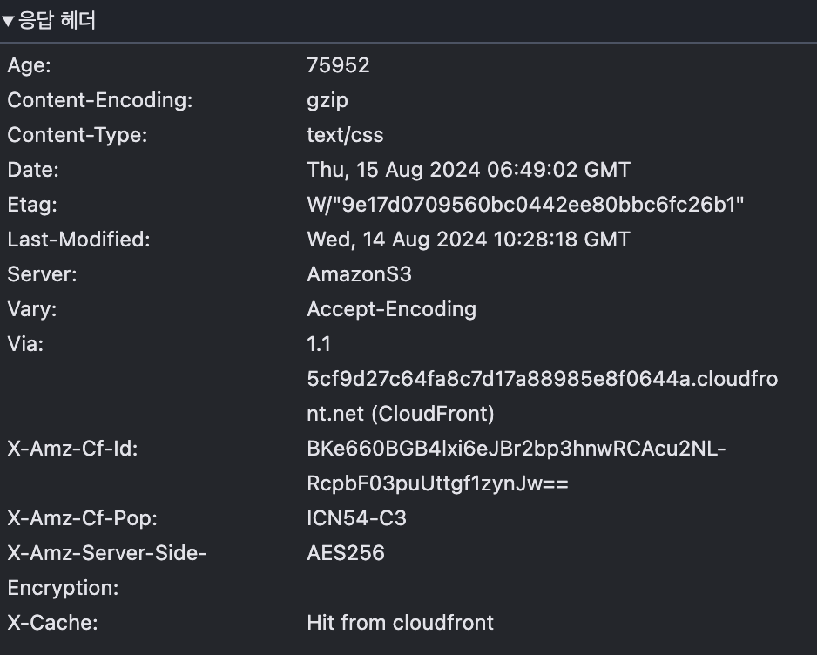
Task: Click the X-Cache header name
Action: [x=52, y=623]
